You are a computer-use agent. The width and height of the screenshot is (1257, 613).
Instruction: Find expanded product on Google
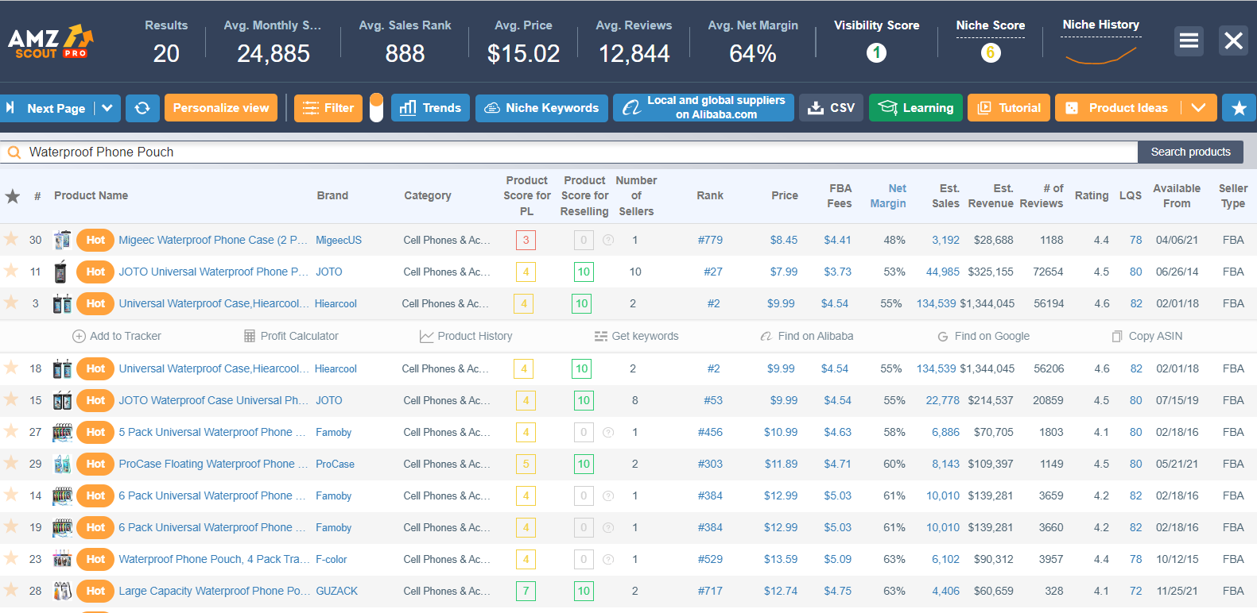(983, 336)
